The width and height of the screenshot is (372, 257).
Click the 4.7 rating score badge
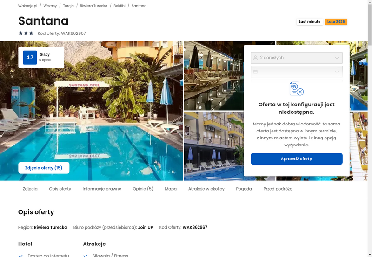click(30, 57)
